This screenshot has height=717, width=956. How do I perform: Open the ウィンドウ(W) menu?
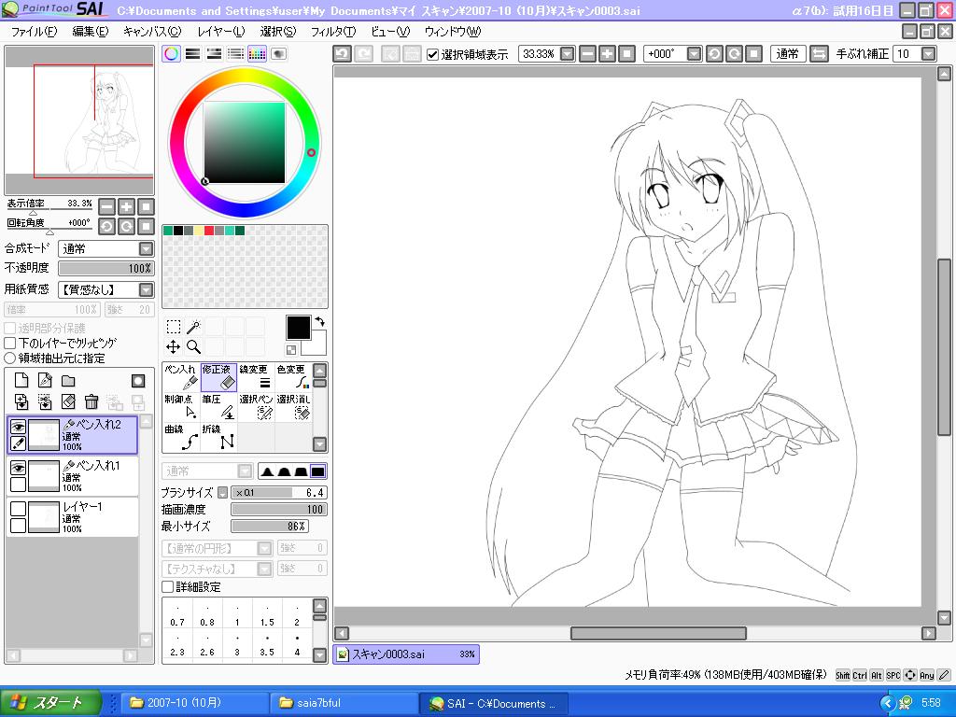[x=453, y=31]
